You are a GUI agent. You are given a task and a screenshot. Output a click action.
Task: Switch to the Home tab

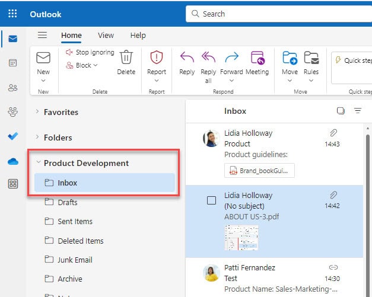pyautogui.click(x=71, y=36)
